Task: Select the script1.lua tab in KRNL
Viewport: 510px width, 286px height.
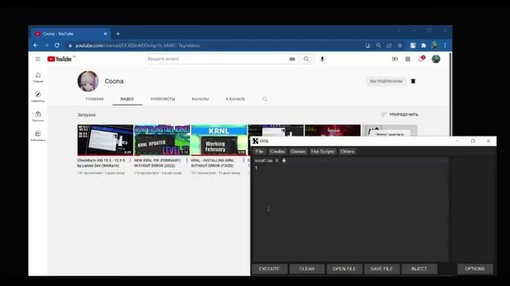Action: coord(264,160)
